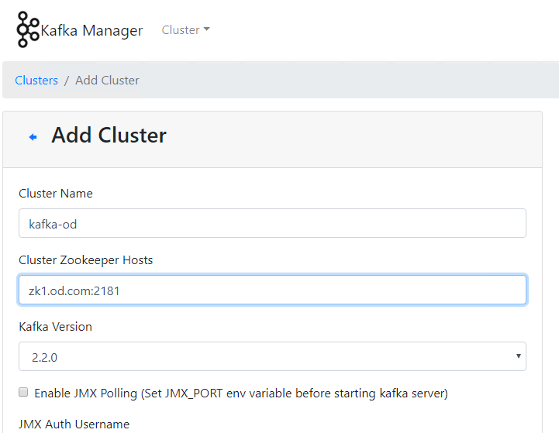Click the Enable JMX Polling label text
This screenshot has width=559, height=433.
click(x=240, y=393)
